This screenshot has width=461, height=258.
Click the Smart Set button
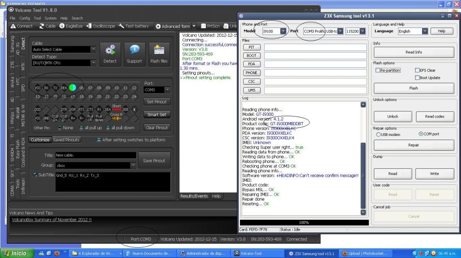(x=157, y=114)
